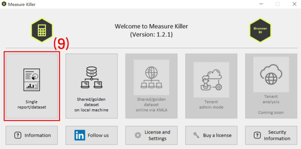Click the LinkedIn Follow us button
The width and height of the screenshot is (301, 149).
coord(92,135)
